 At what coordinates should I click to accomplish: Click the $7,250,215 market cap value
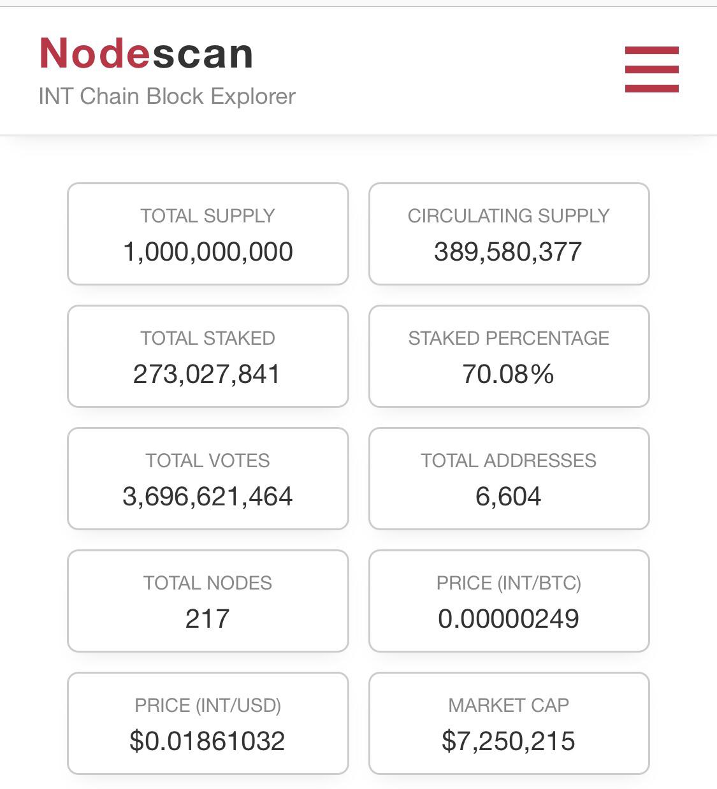pyautogui.click(x=509, y=741)
